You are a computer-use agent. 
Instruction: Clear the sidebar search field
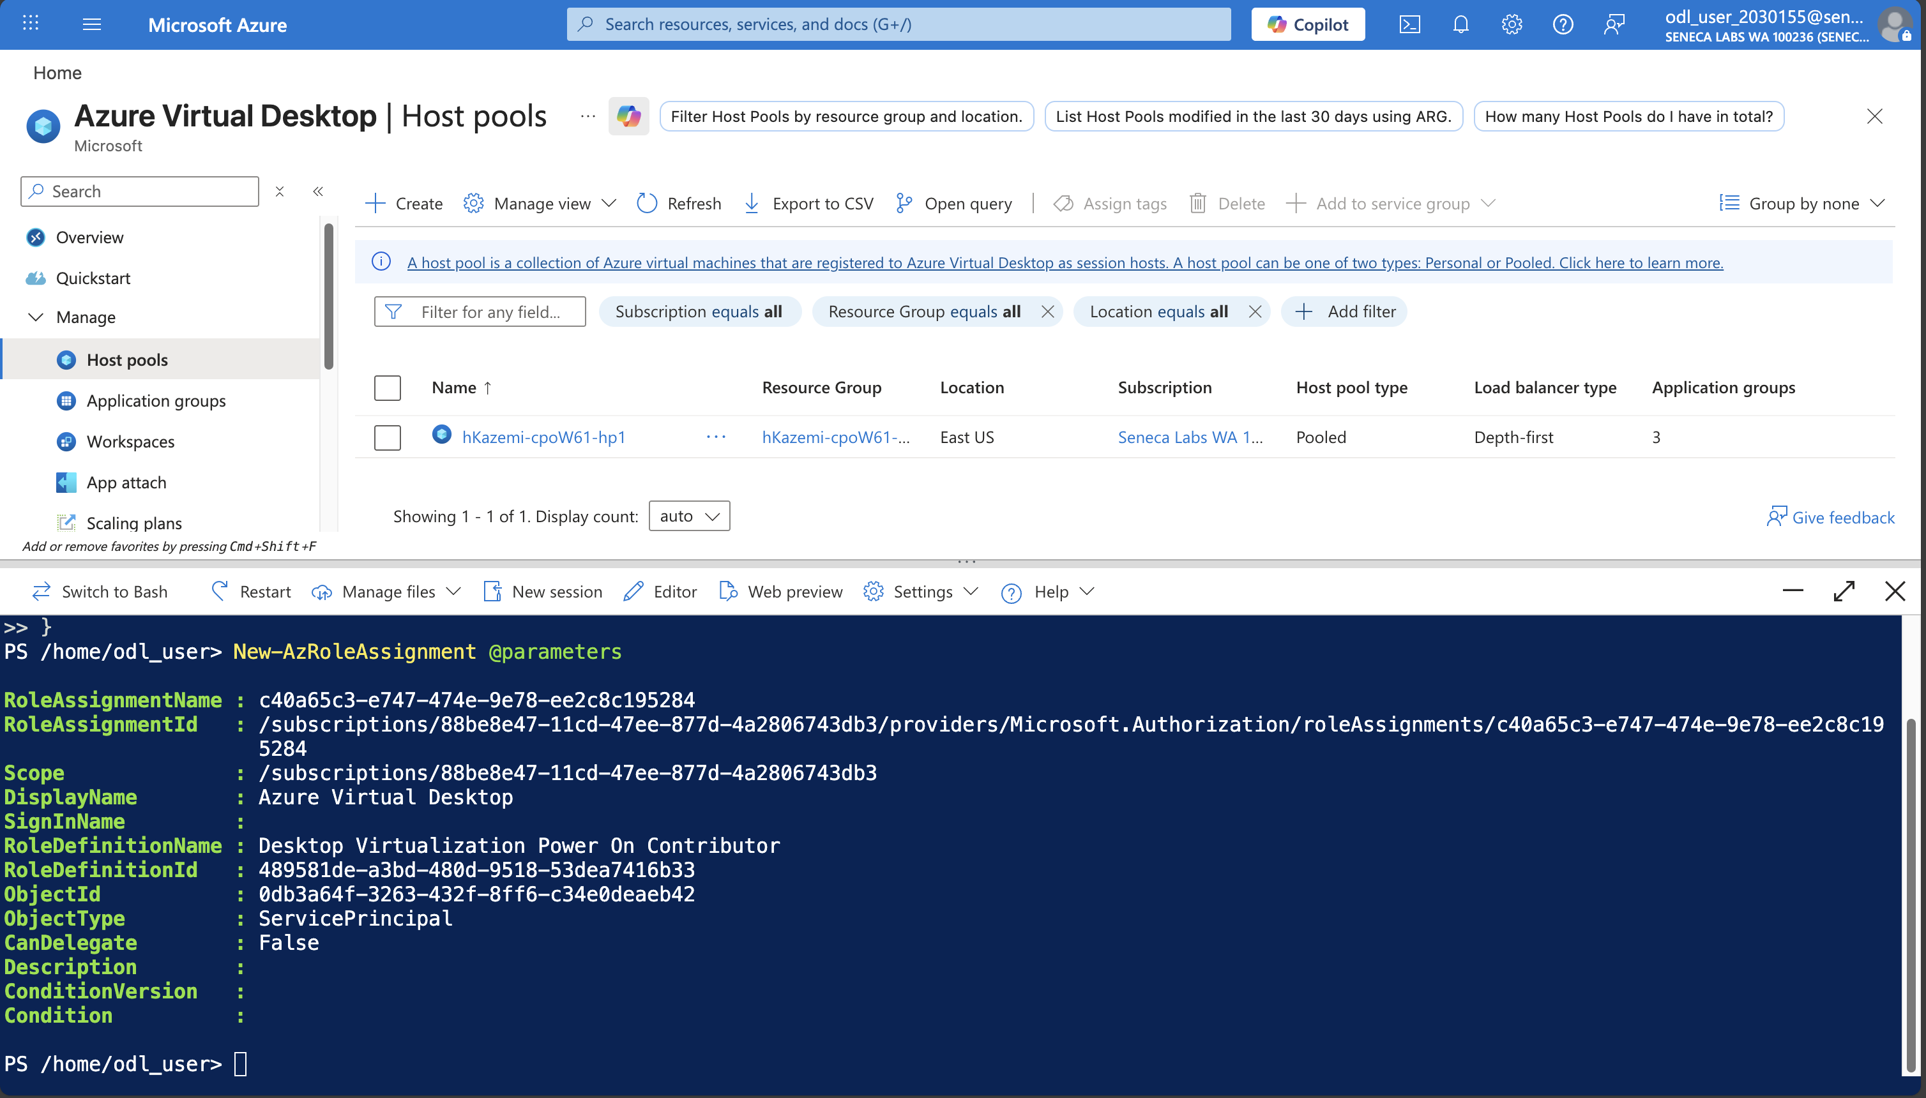279,192
